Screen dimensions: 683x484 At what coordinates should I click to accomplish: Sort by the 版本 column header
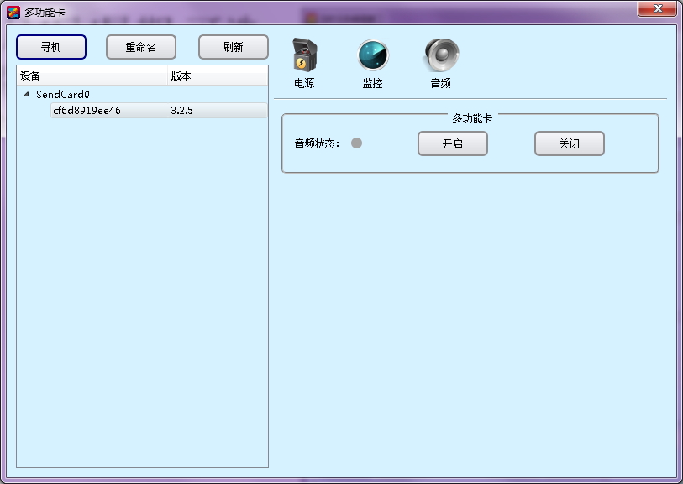point(217,76)
